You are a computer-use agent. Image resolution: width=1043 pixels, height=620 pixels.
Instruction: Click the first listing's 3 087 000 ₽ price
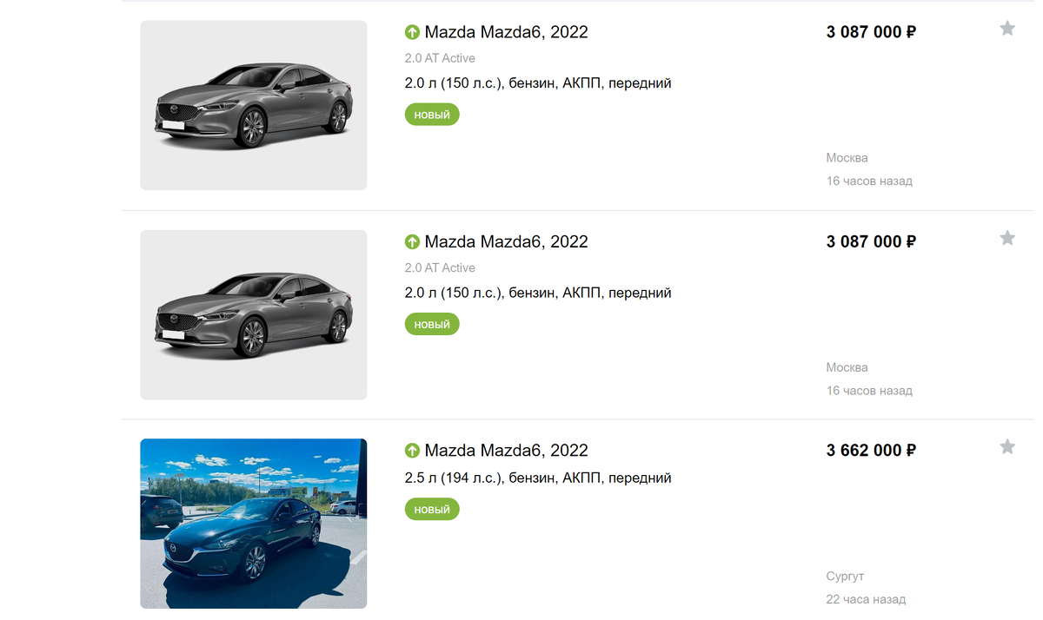click(871, 32)
